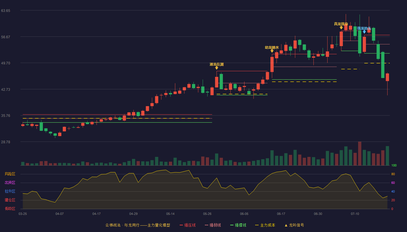Click the blue 40 indicator axis value

pyautogui.click(x=393, y=191)
